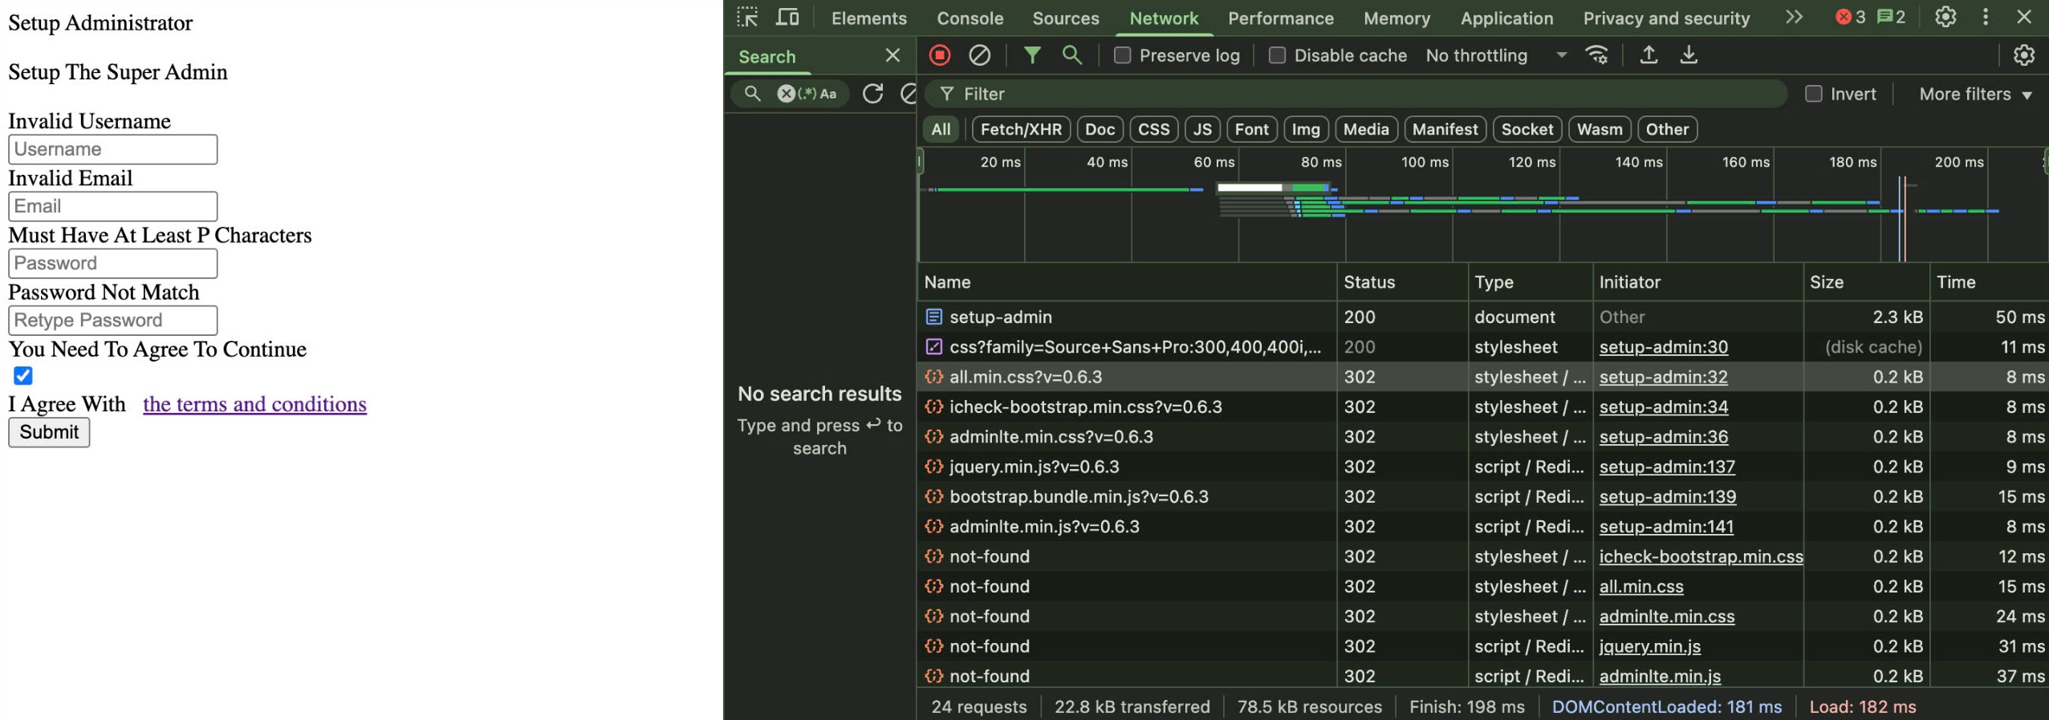Import HAR file upload icon

1648,55
